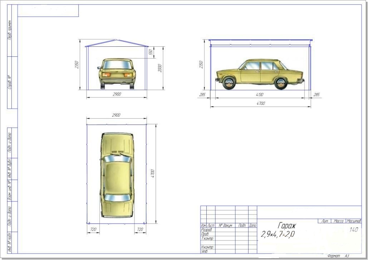The image size is (368, 260).
Task: Click the gable roof peak in the end elevation
Action: (x=116, y=40)
